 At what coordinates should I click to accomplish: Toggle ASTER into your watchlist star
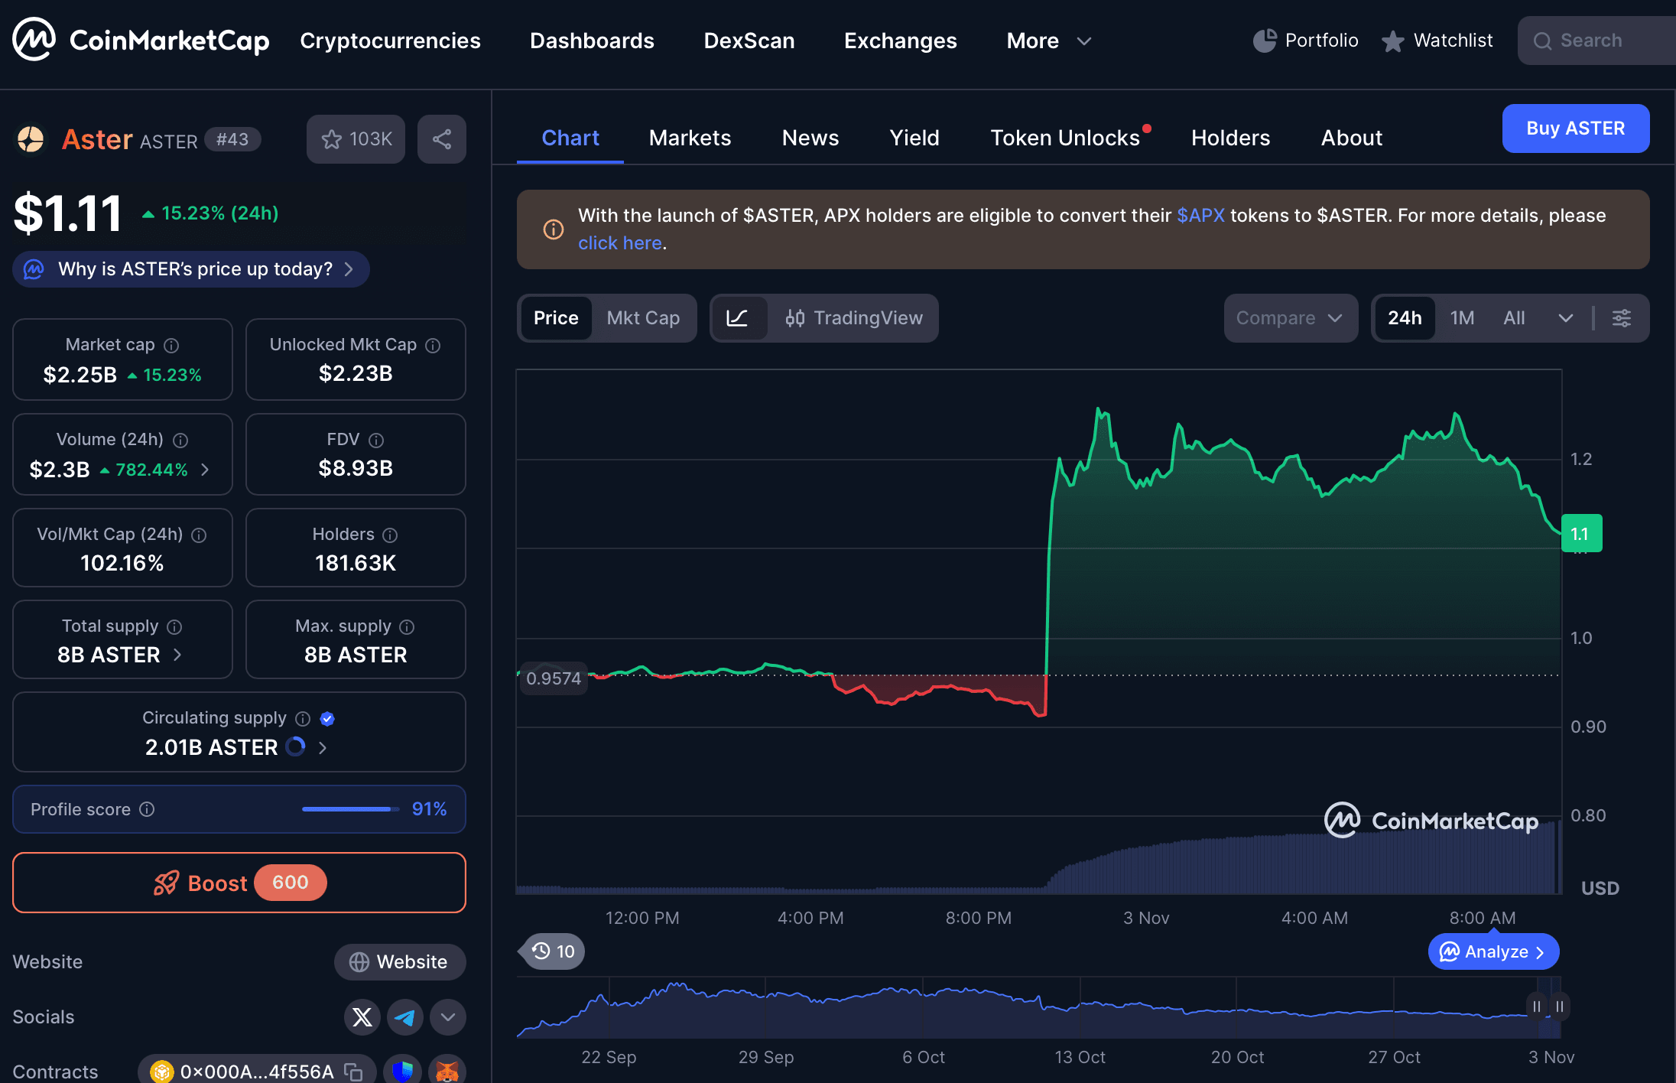pos(331,139)
